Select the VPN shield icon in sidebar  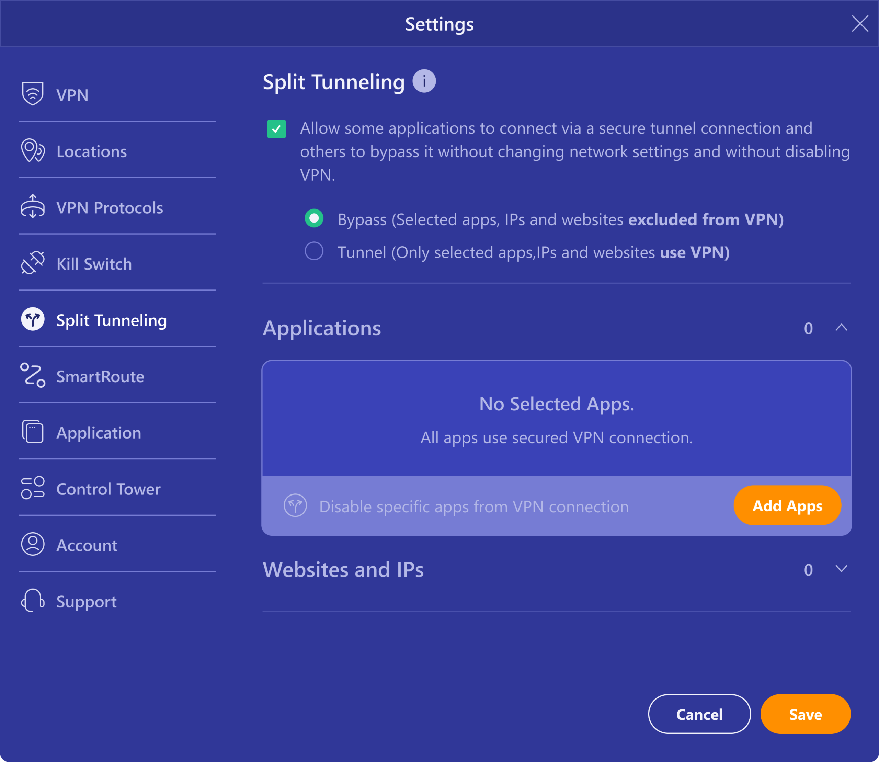[33, 93]
